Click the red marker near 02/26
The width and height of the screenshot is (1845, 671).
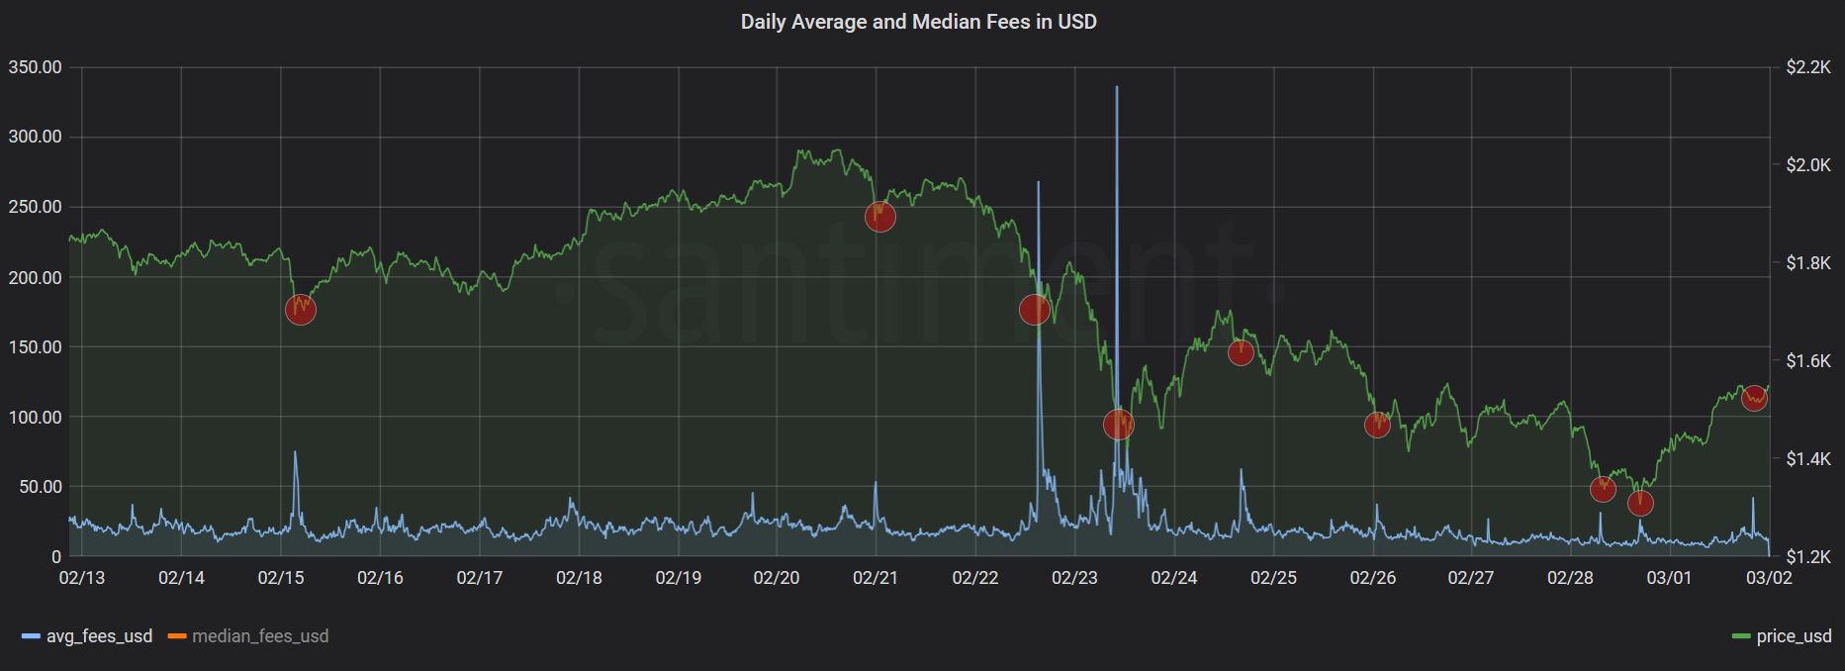click(x=1377, y=425)
